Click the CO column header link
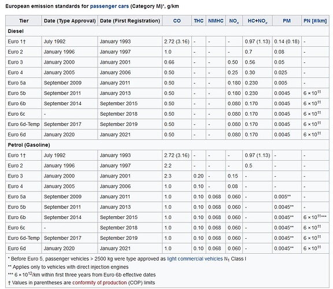The height and width of the screenshot is (289, 333). (x=177, y=21)
